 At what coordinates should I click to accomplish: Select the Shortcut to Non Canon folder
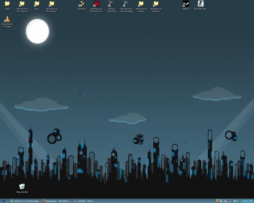pos(22,6)
